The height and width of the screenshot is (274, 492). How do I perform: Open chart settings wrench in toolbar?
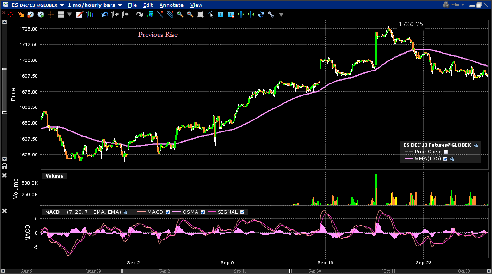pyautogui.click(x=271, y=14)
